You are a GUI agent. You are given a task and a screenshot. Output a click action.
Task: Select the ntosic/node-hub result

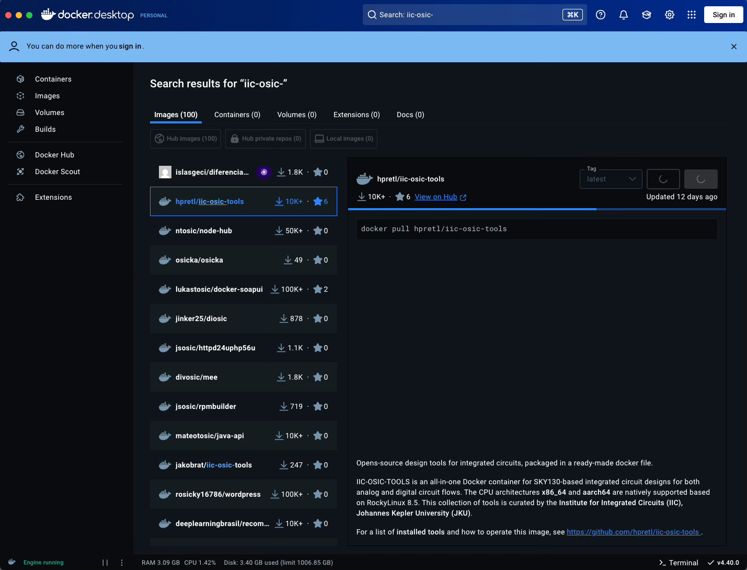(x=244, y=231)
